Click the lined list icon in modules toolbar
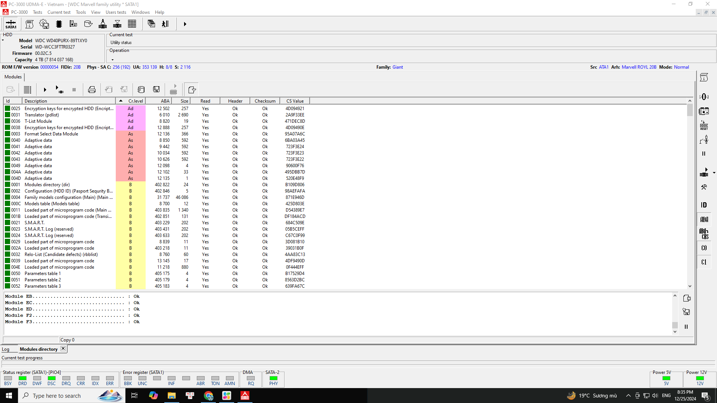 27,90
